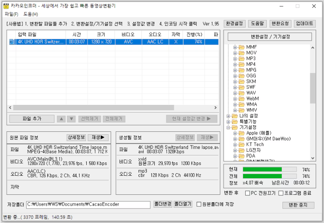Expand the LG전자 tree node
This screenshot has width=324, height=223.
[x=235, y=150]
